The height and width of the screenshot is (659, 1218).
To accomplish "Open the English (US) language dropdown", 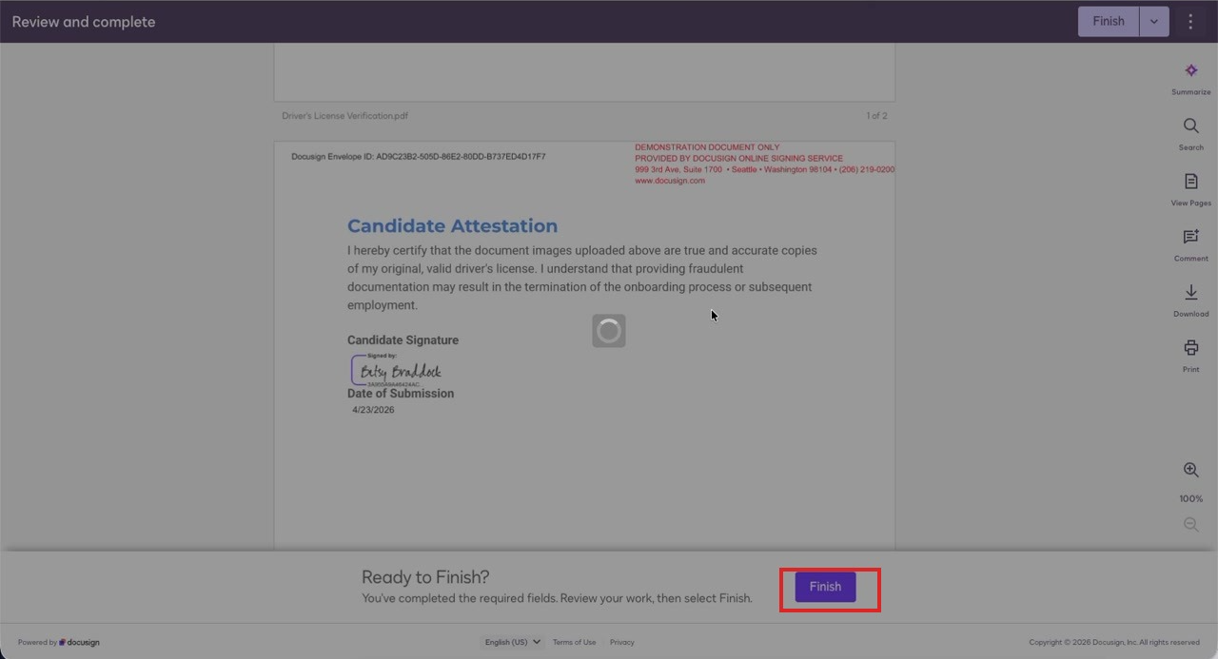I will (x=512, y=642).
